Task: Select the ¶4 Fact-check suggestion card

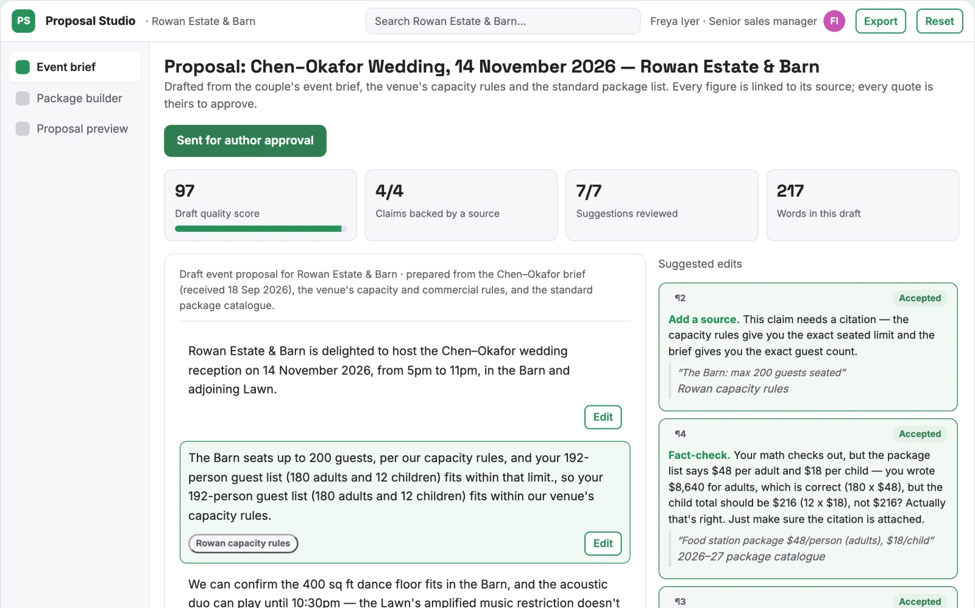Action: [807, 498]
